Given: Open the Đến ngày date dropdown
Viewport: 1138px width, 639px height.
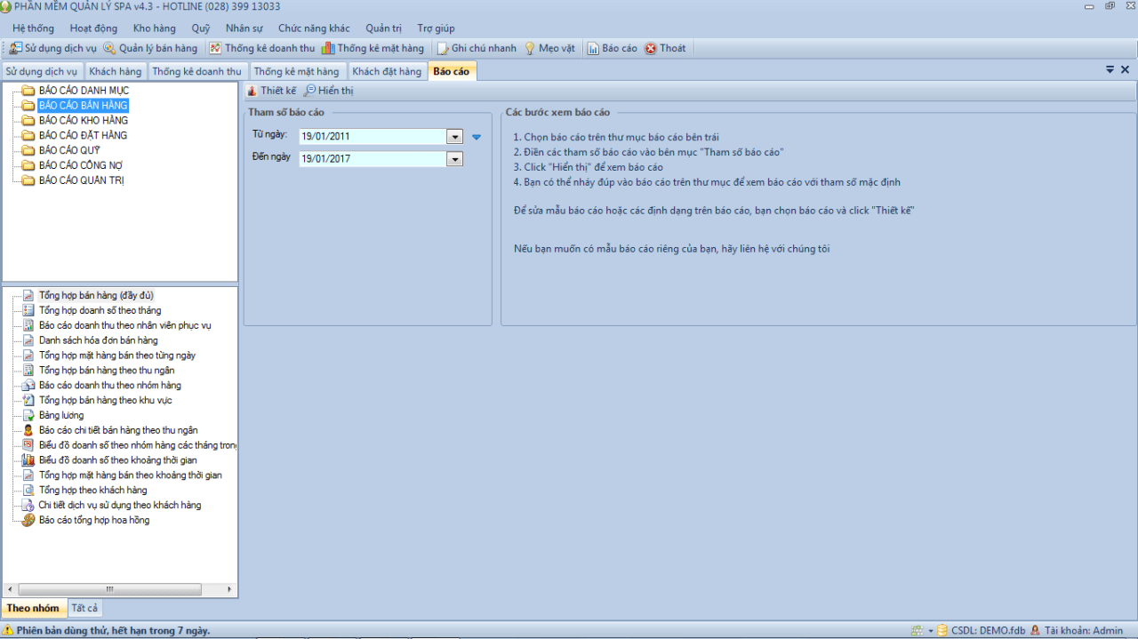Looking at the screenshot, I should tap(455, 159).
